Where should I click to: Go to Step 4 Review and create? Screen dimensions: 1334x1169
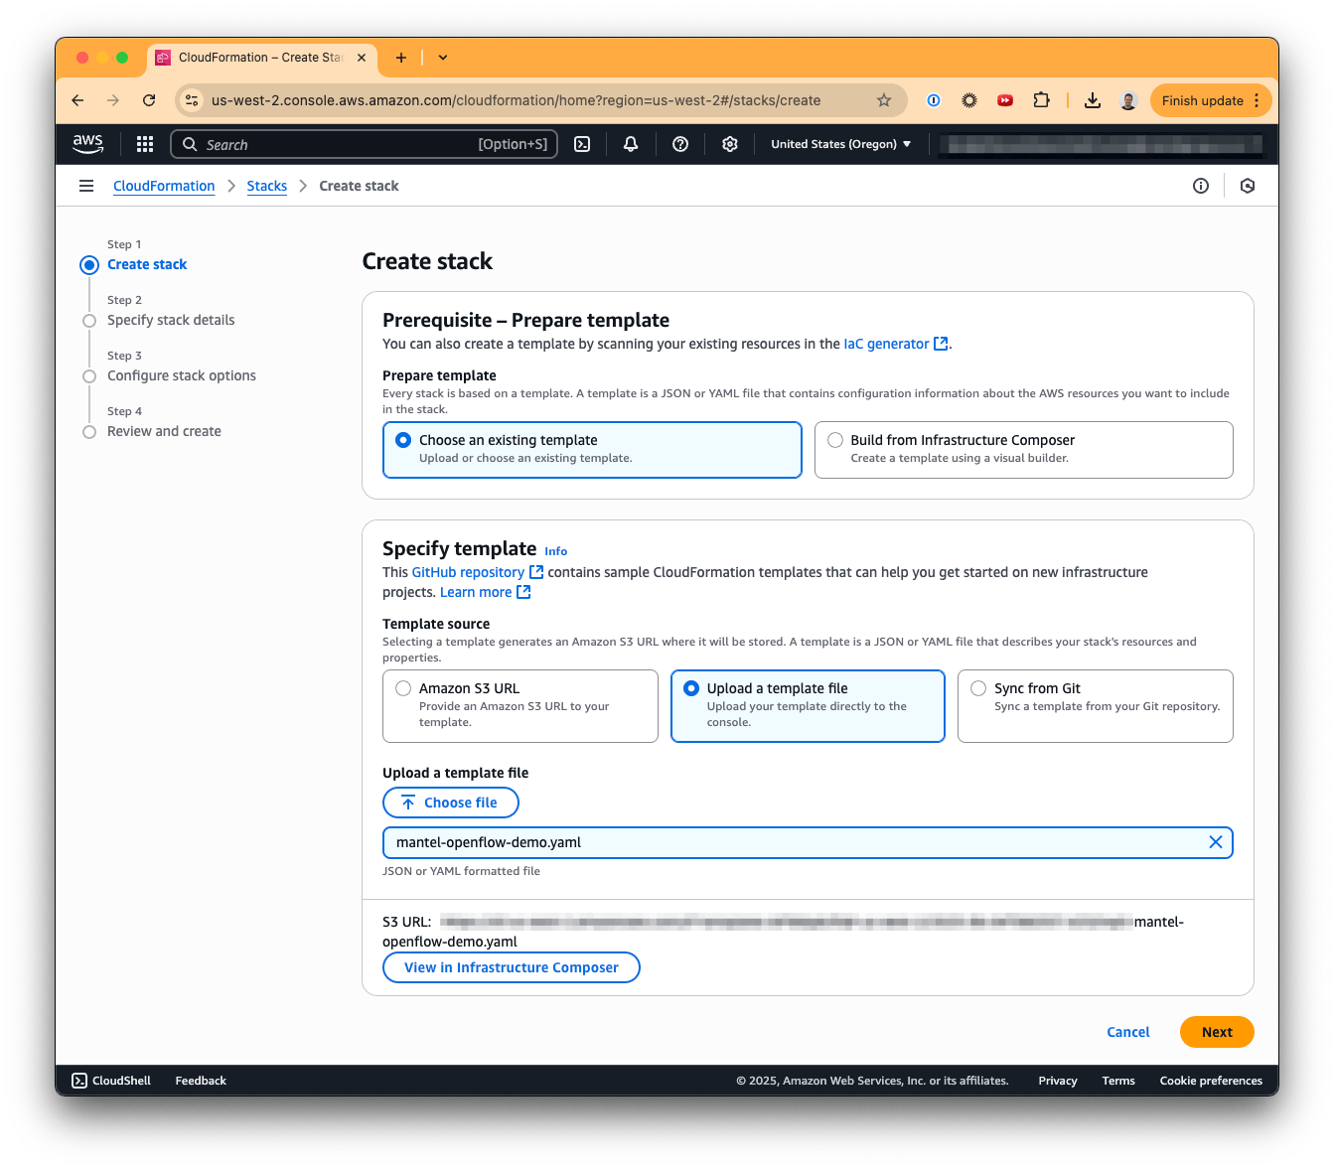[164, 431]
